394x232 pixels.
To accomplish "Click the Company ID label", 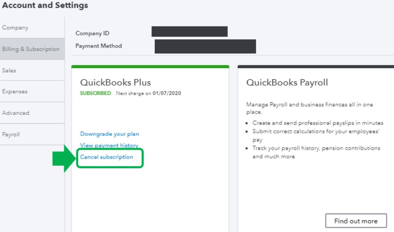I will pyautogui.click(x=92, y=33).
